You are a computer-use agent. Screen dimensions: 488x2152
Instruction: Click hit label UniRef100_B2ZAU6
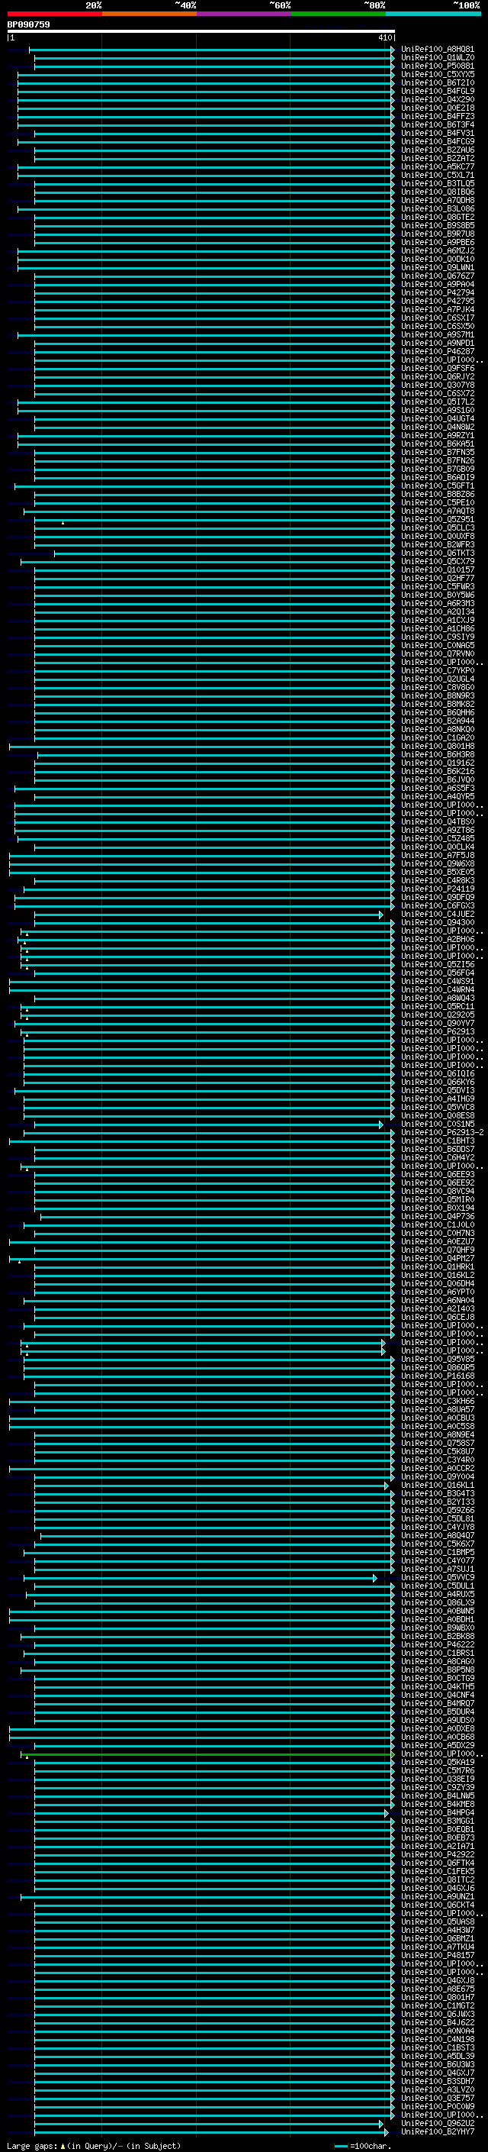tap(437, 150)
